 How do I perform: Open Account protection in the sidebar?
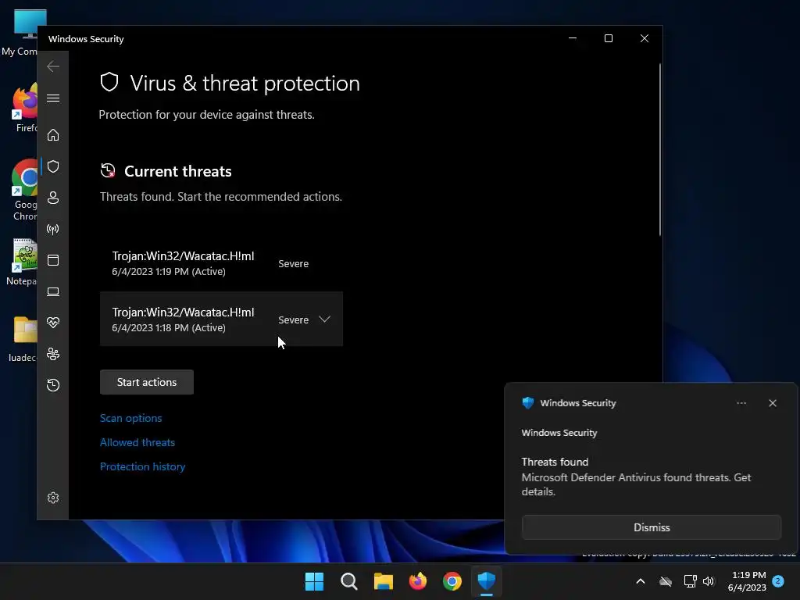53,198
